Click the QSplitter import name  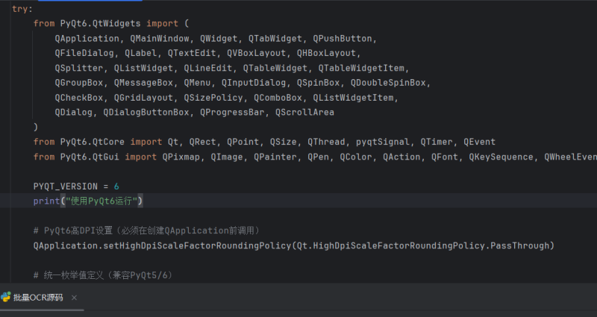(79, 68)
